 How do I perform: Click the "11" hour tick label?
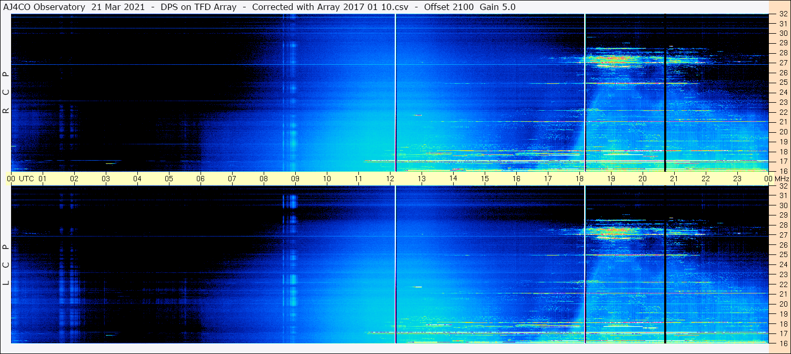358,179
